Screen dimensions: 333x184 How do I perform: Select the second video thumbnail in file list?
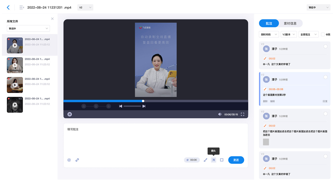(15, 65)
